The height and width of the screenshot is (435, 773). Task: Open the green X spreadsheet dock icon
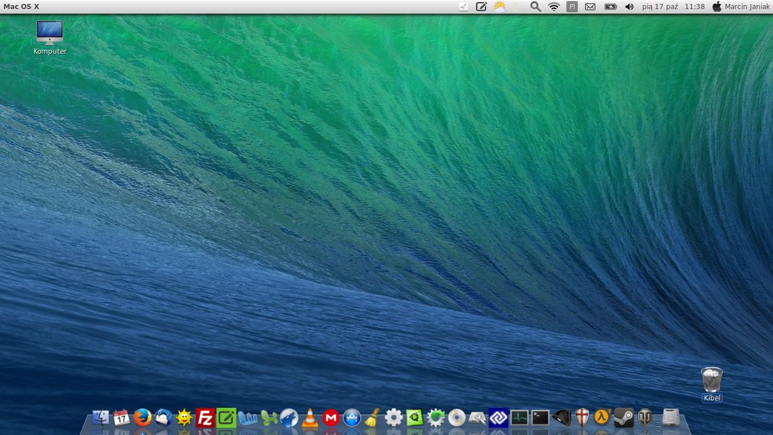pos(268,417)
